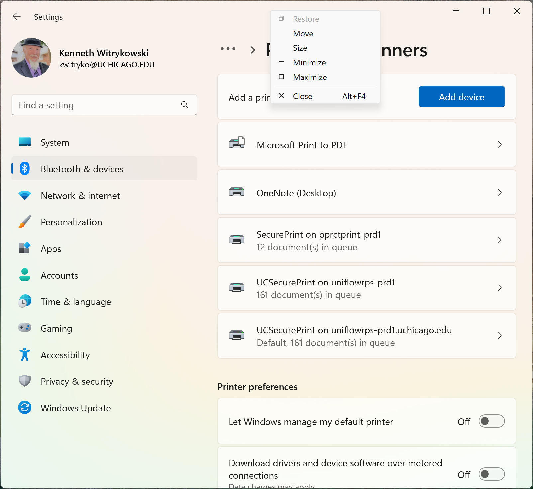Enable download drivers over metered connections
533x489 pixels.
[x=491, y=474]
